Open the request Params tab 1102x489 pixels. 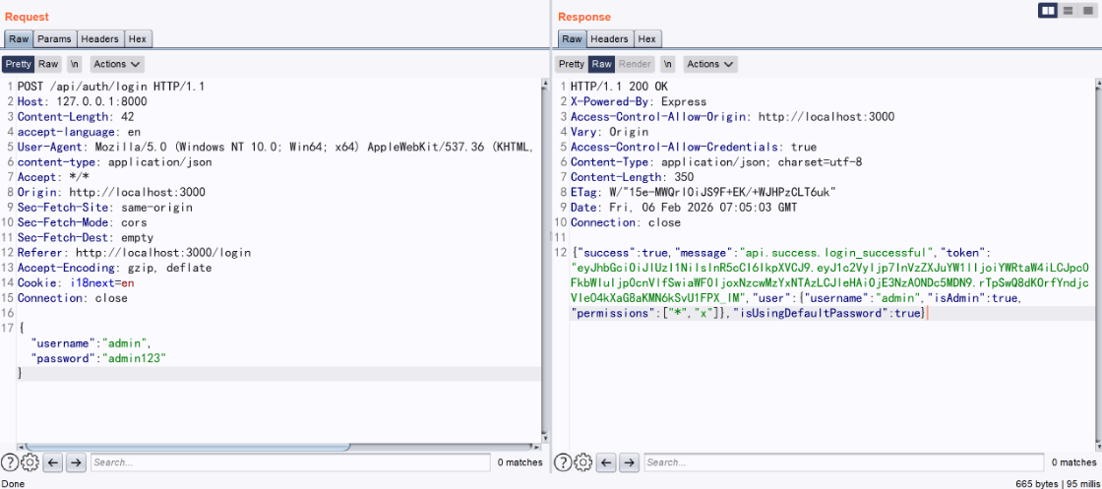point(54,39)
